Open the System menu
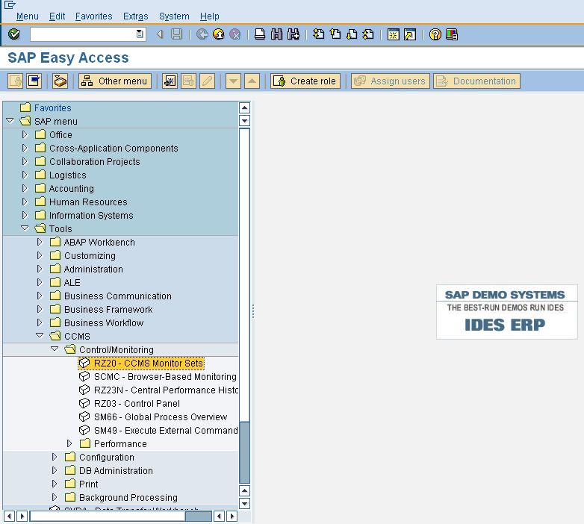584x524 pixels. tap(174, 16)
